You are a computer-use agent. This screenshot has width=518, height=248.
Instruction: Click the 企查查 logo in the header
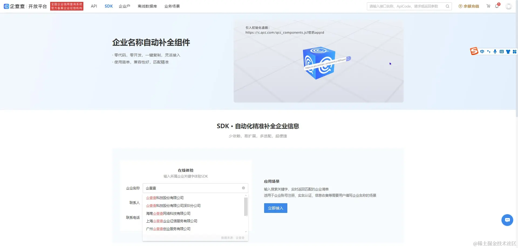[x=14, y=6]
